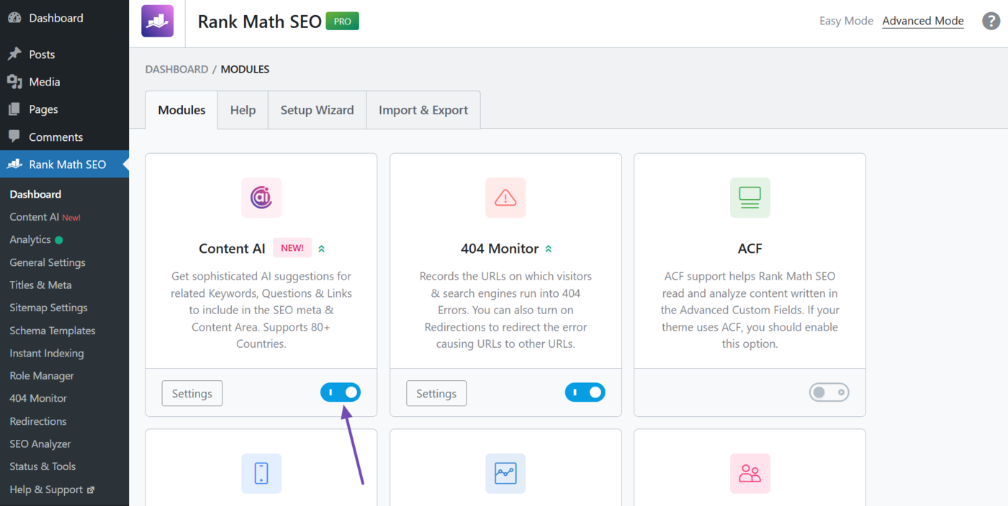Image resolution: width=1008 pixels, height=506 pixels.
Task: Open Content AI module Settings
Action: coord(192,392)
